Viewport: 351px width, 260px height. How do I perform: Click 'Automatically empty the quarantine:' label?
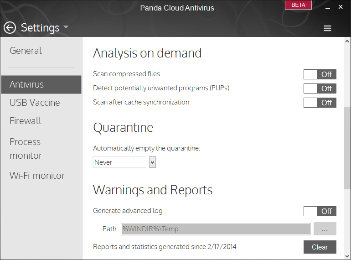pos(147,148)
